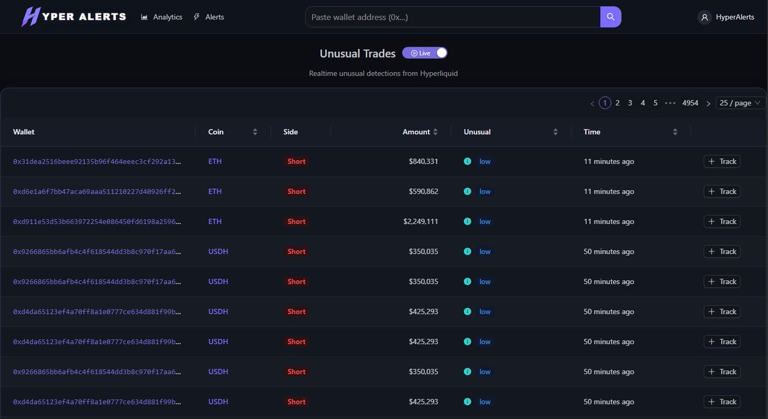The image size is (768, 419).
Task: Click ETH coin link for $840,331 trade
Action: (215, 161)
